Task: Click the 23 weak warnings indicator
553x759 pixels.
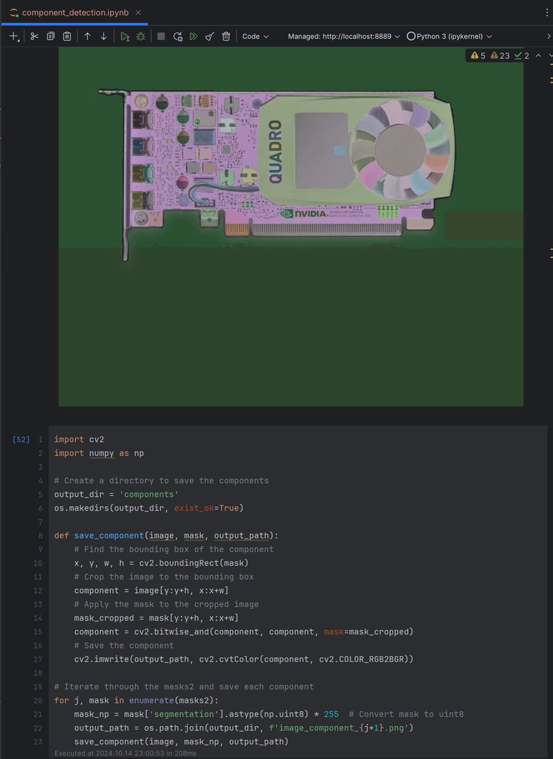Action: point(500,56)
